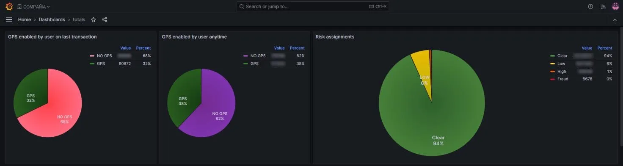Collapse the top bar with chevron
This screenshot has width=623, height=166.
pyautogui.click(x=615, y=20)
